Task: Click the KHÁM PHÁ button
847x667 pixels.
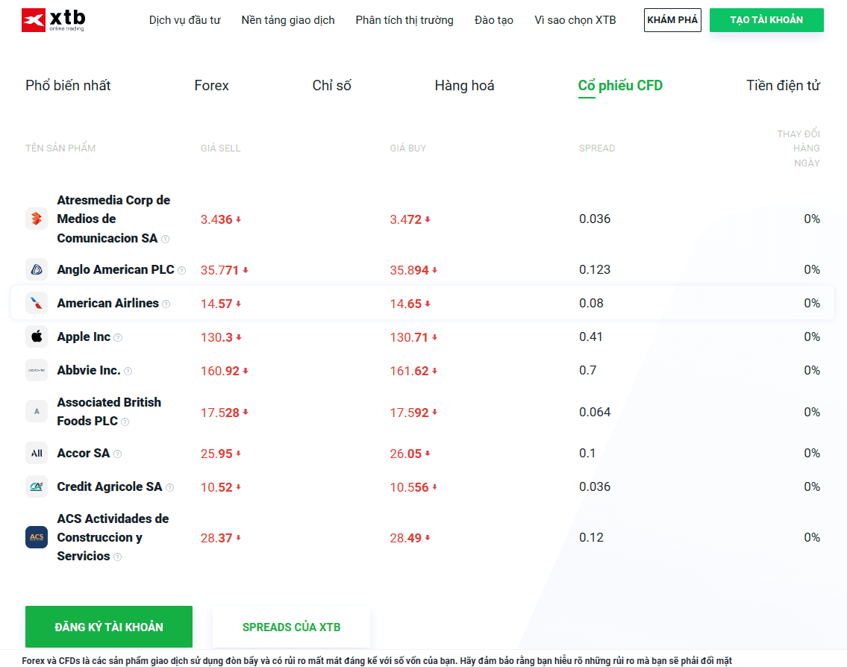Action: coord(672,20)
